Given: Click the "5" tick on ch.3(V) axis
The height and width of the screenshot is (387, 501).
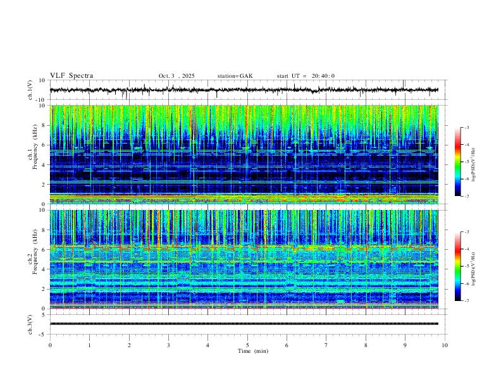Looking at the screenshot, I should click(44, 315).
